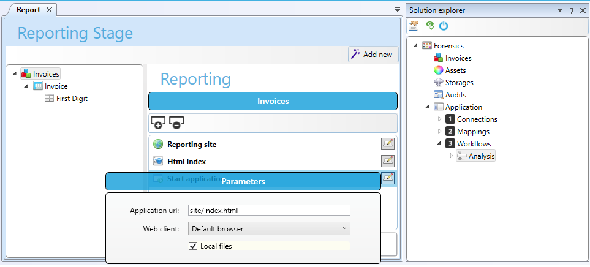The width and height of the screenshot is (590, 267).
Task: Open the Web client dropdown
Action: (x=269, y=228)
